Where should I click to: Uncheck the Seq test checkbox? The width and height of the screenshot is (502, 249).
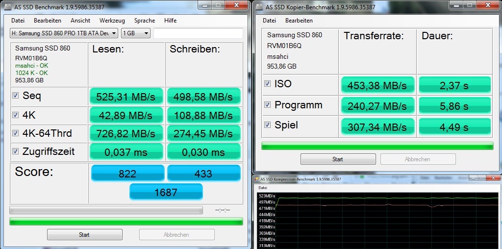(15, 95)
